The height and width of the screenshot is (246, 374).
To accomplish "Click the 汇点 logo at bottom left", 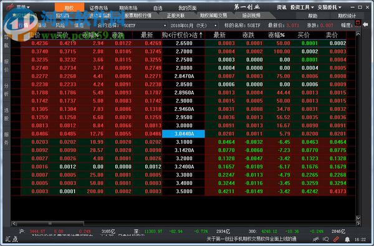I will pos(11,239).
